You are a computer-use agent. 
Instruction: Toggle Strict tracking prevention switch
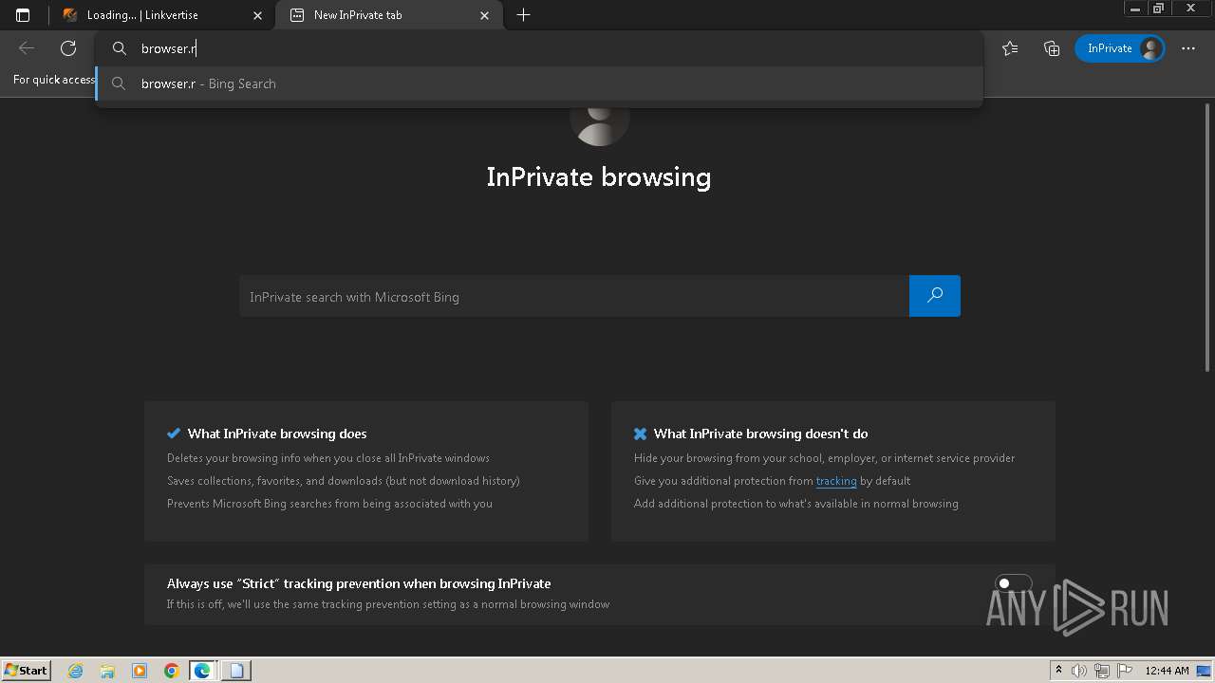pyautogui.click(x=1013, y=583)
